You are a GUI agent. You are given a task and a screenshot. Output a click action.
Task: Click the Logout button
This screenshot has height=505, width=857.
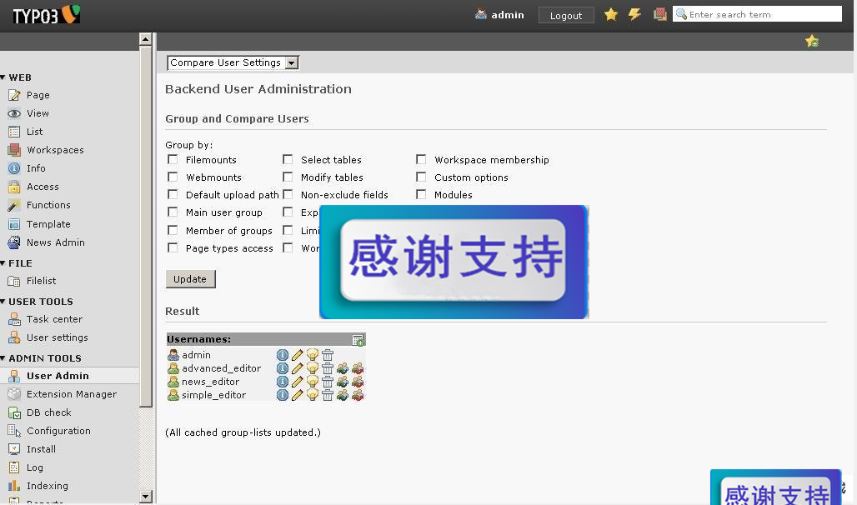tap(566, 15)
